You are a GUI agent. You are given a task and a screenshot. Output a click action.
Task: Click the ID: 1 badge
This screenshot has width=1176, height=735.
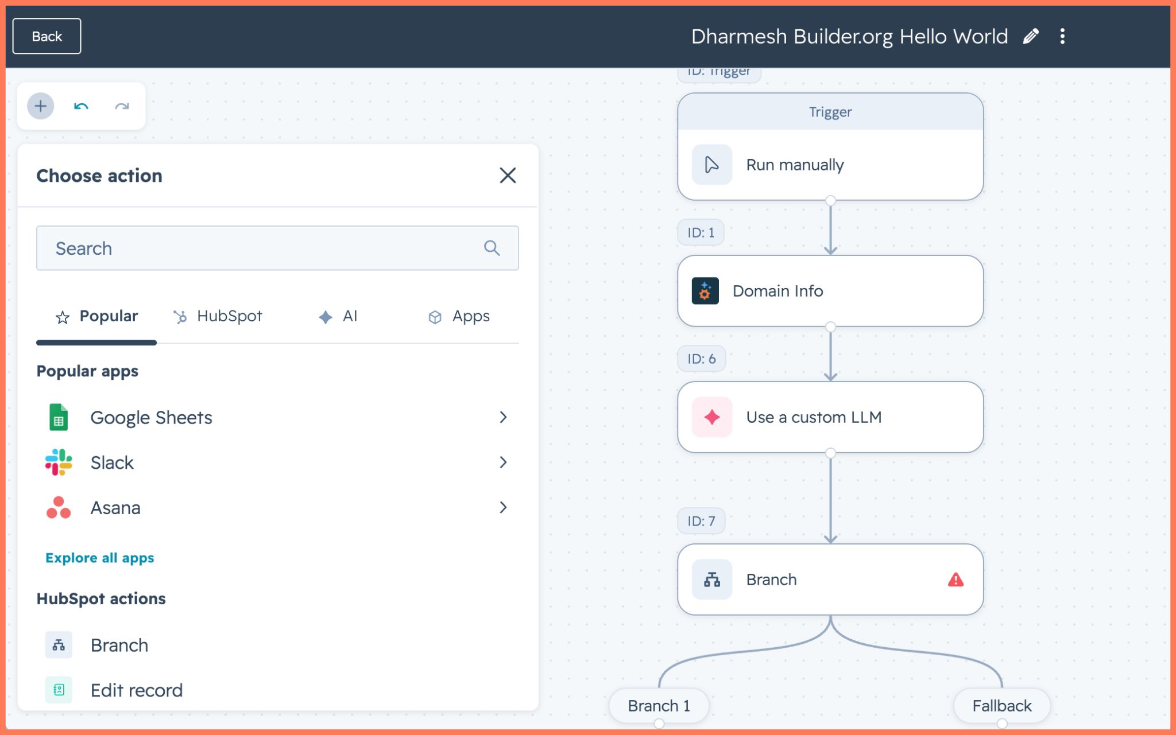[701, 232]
